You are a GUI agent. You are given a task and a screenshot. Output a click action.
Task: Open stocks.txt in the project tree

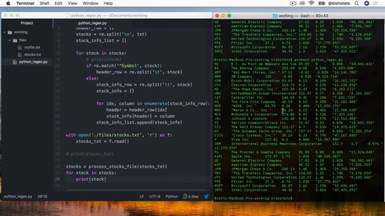(32, 55)
